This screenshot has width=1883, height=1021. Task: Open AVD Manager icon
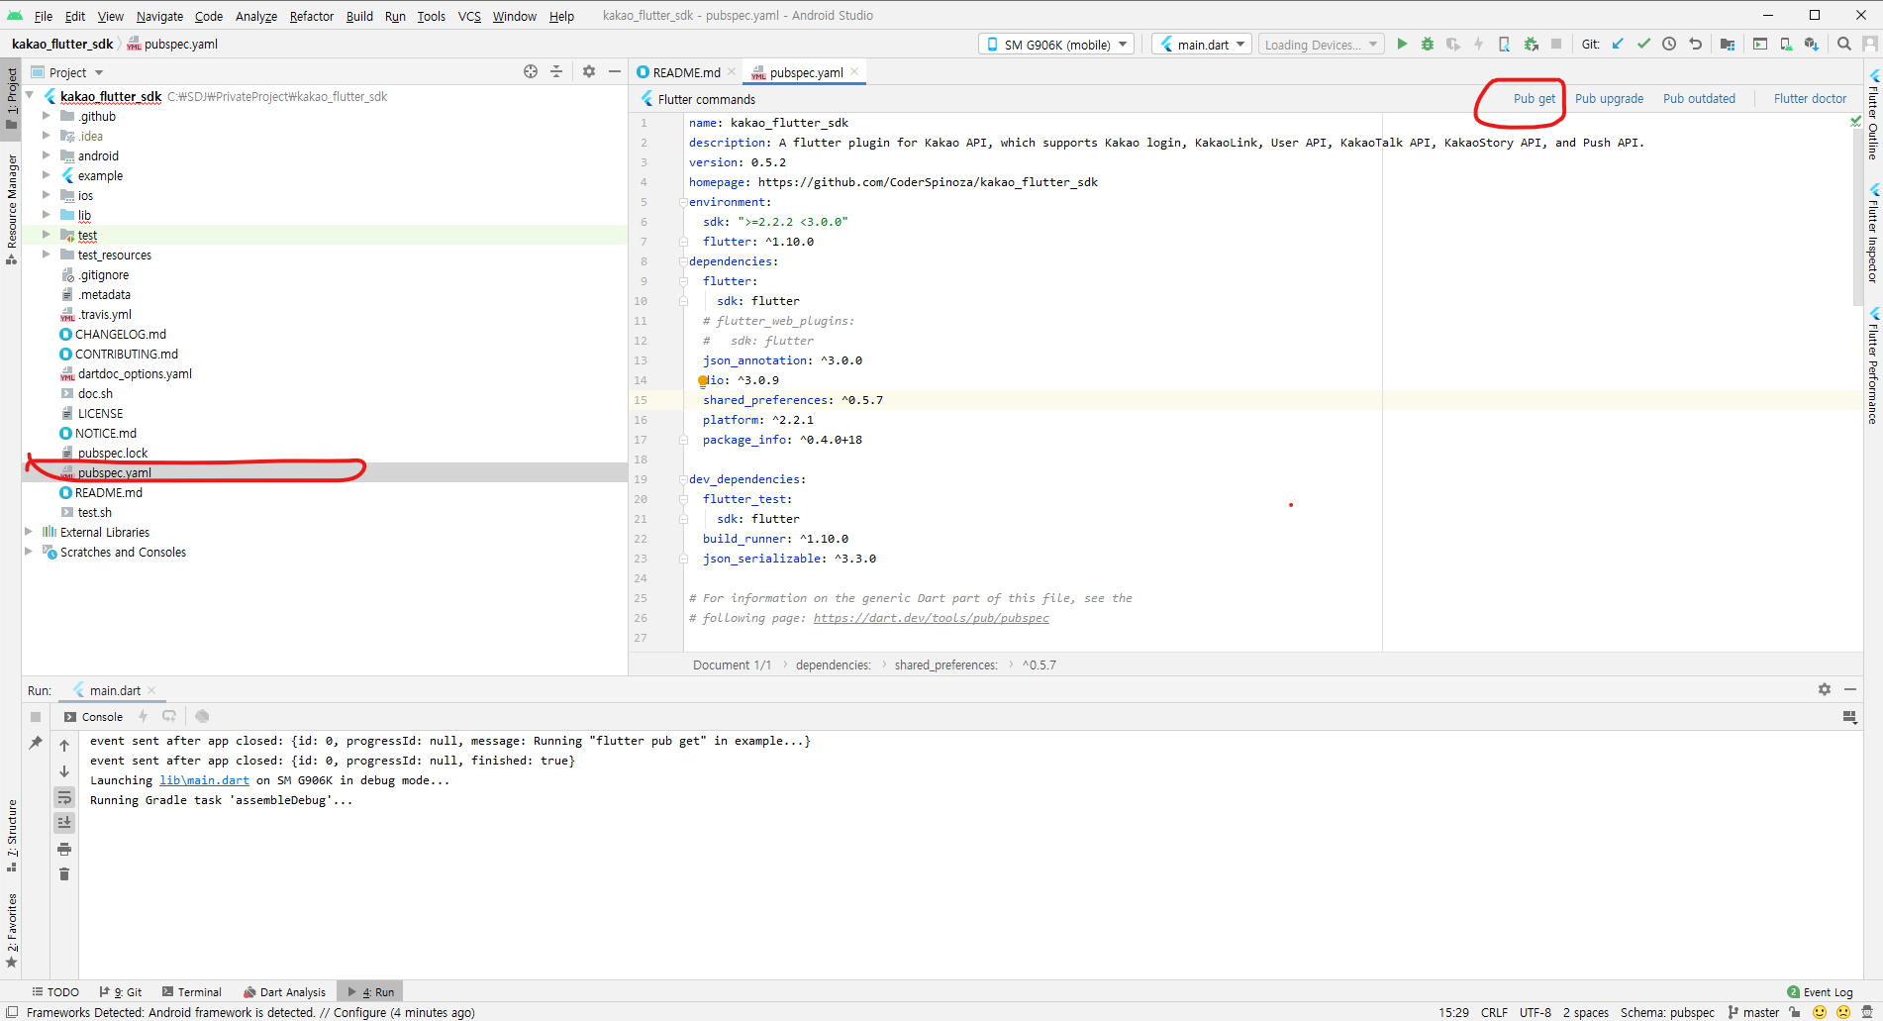click(x=1786, y=44)
